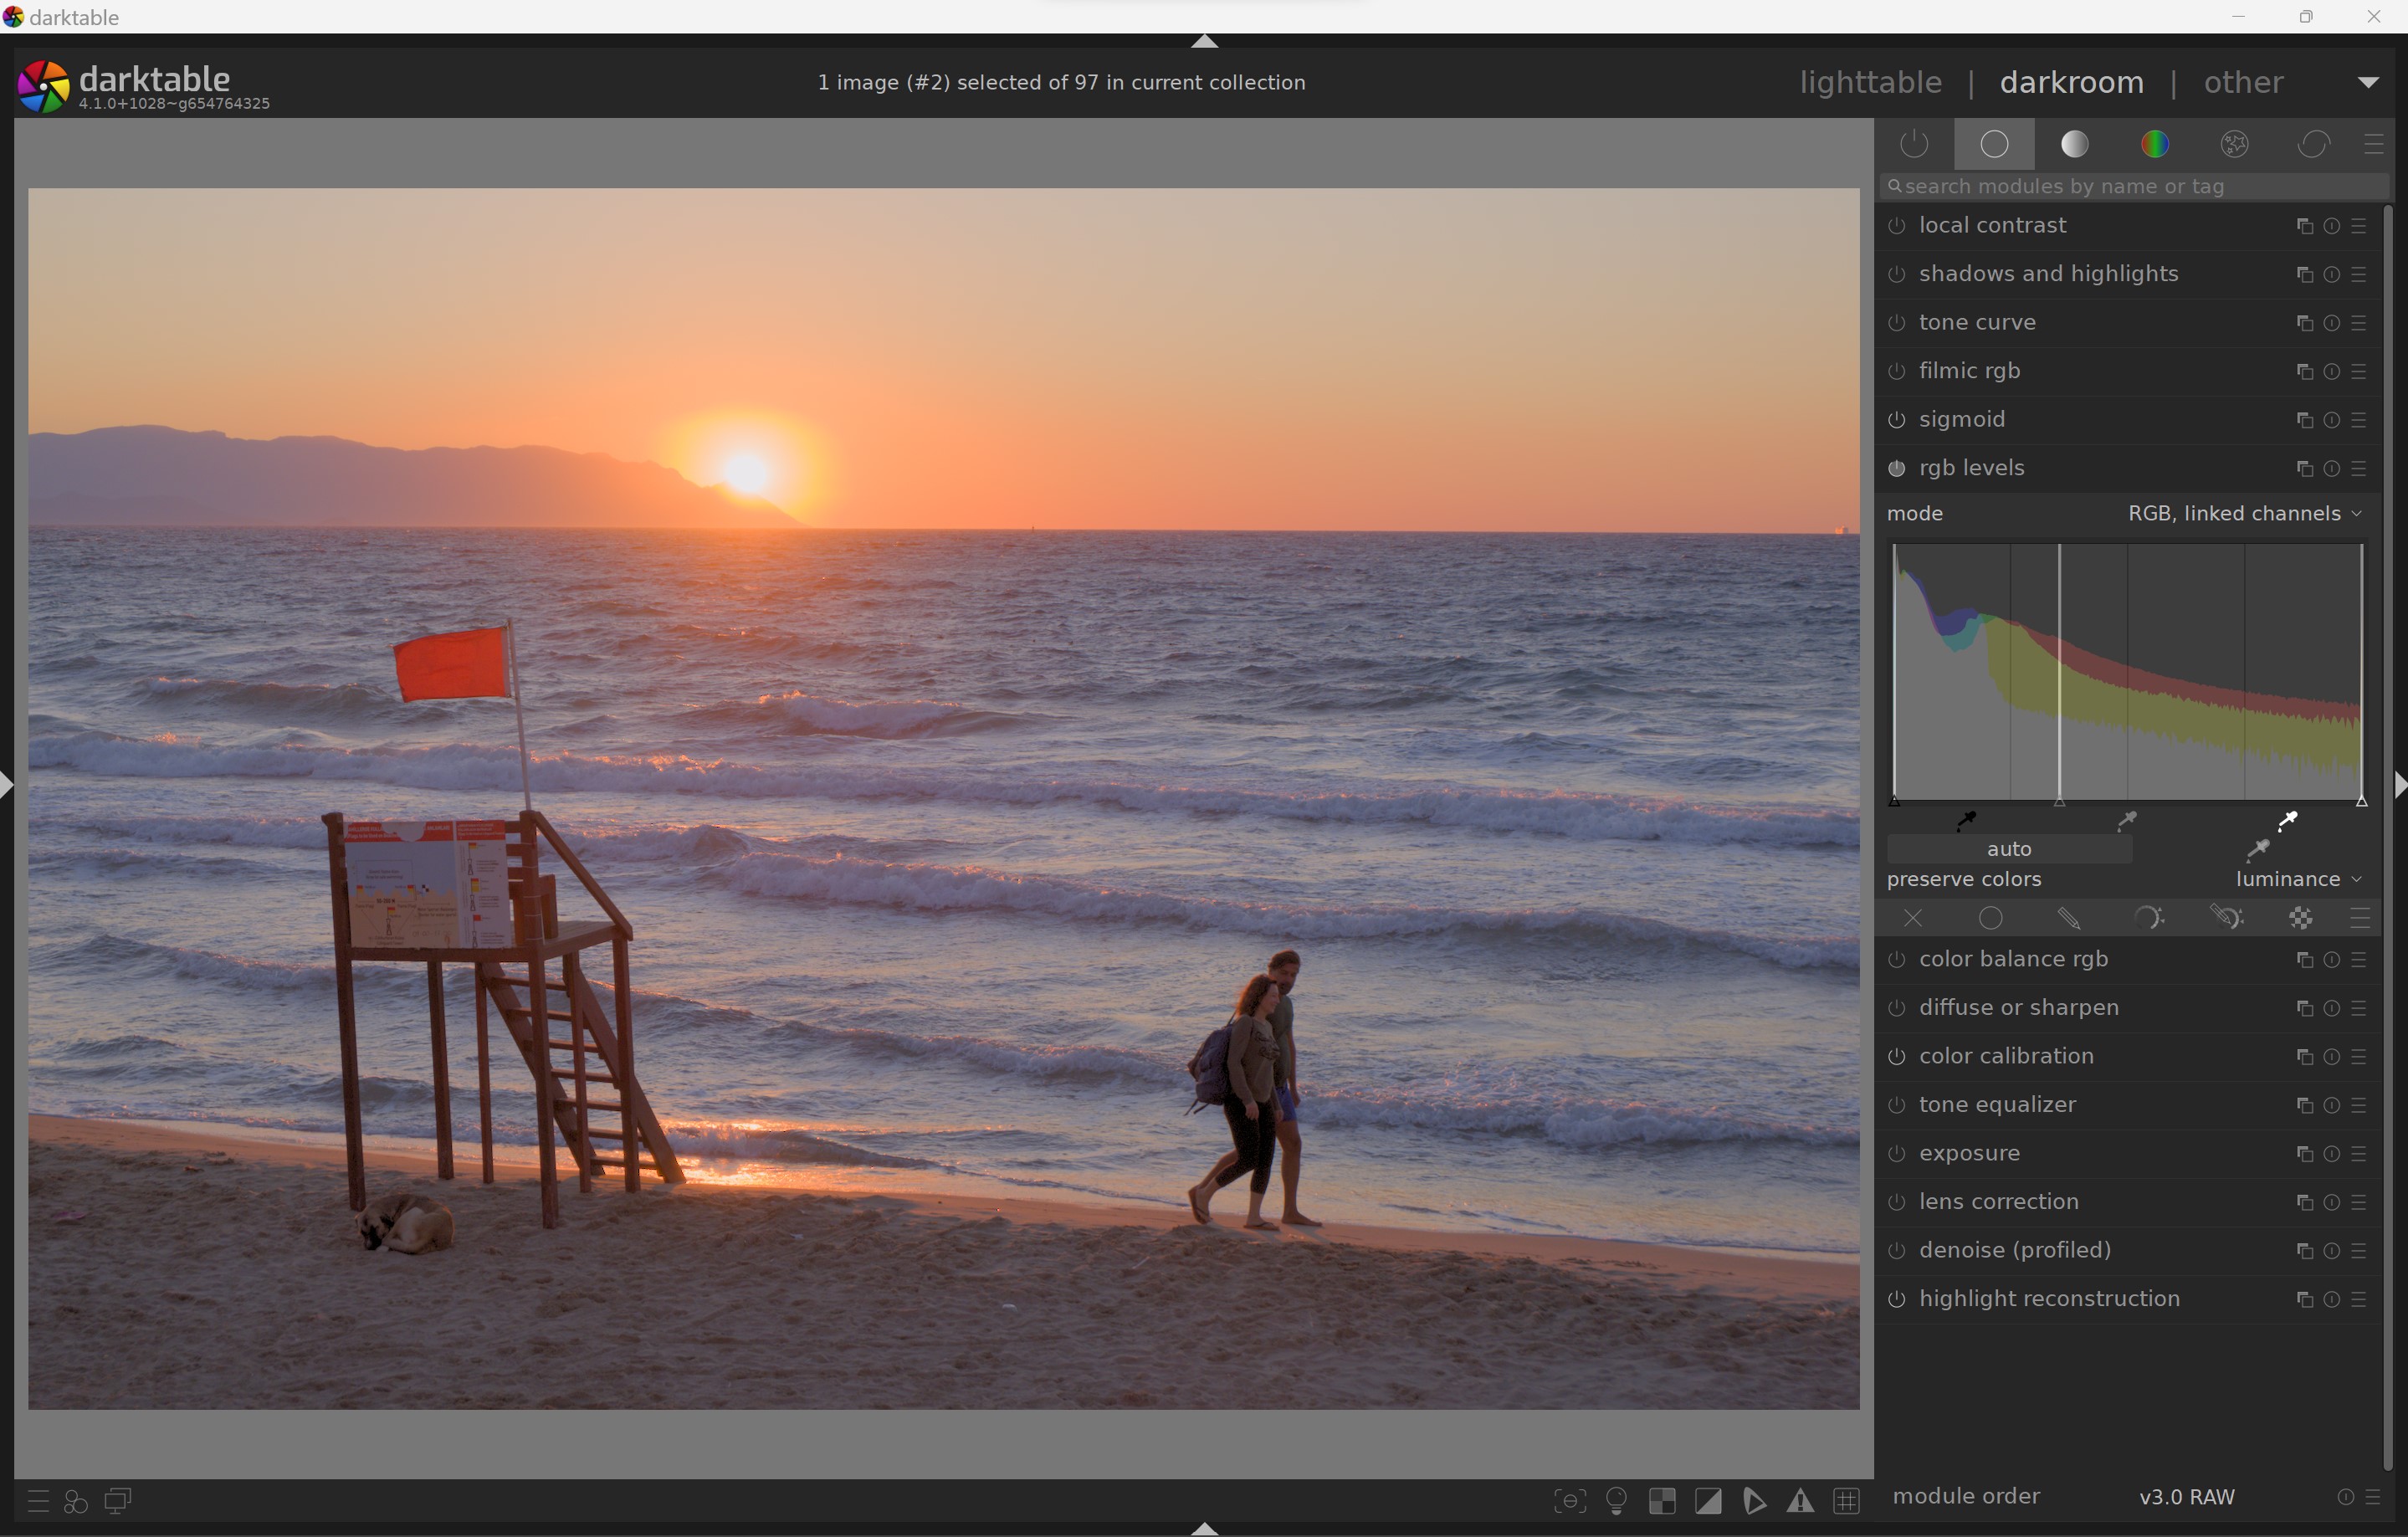Enable filmic rgb module
The height and width of the screenshot is (1537, 2408).
pyautogui.click(x=1897, y=372)
